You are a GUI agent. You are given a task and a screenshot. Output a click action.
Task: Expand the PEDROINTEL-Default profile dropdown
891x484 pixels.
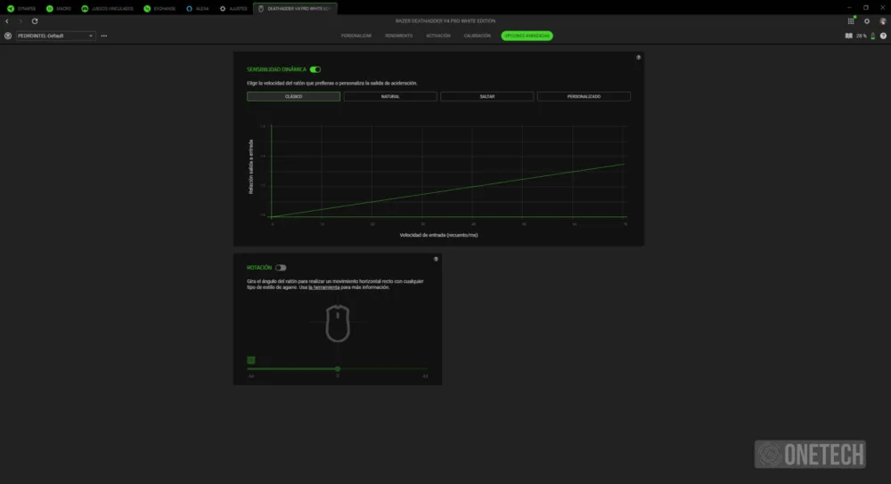[x=55, y=36]
